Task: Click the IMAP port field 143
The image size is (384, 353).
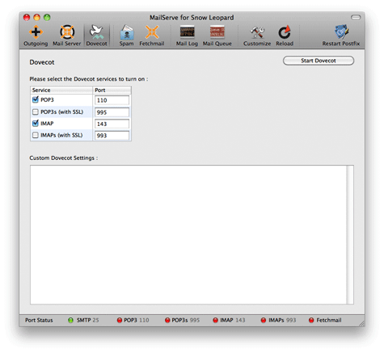Action: coord(112,124)
